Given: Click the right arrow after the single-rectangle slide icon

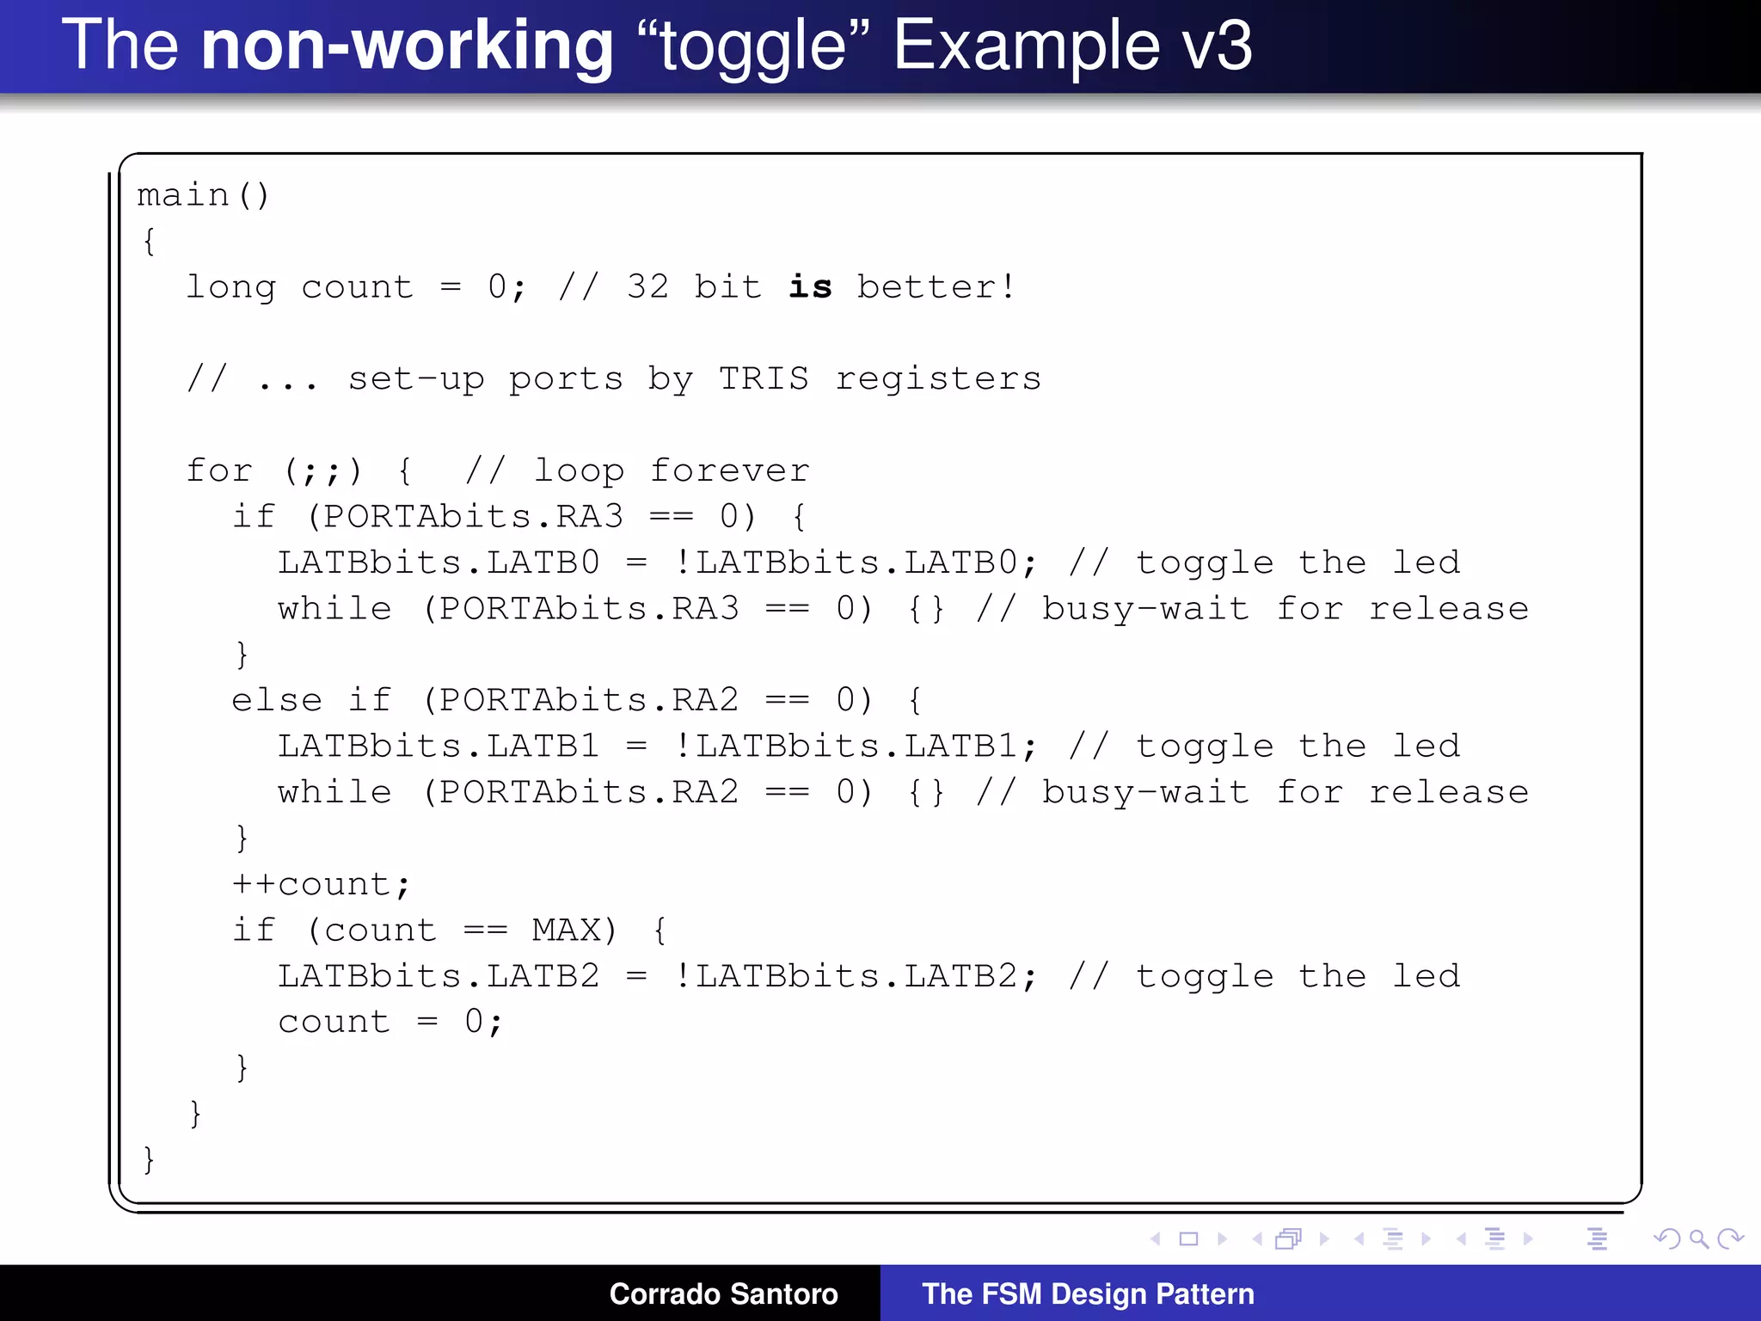Looking at the screenshot, I should coord(1222,1238).
